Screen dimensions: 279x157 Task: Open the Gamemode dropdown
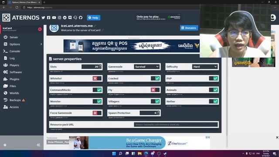click(x=147, y=67)
